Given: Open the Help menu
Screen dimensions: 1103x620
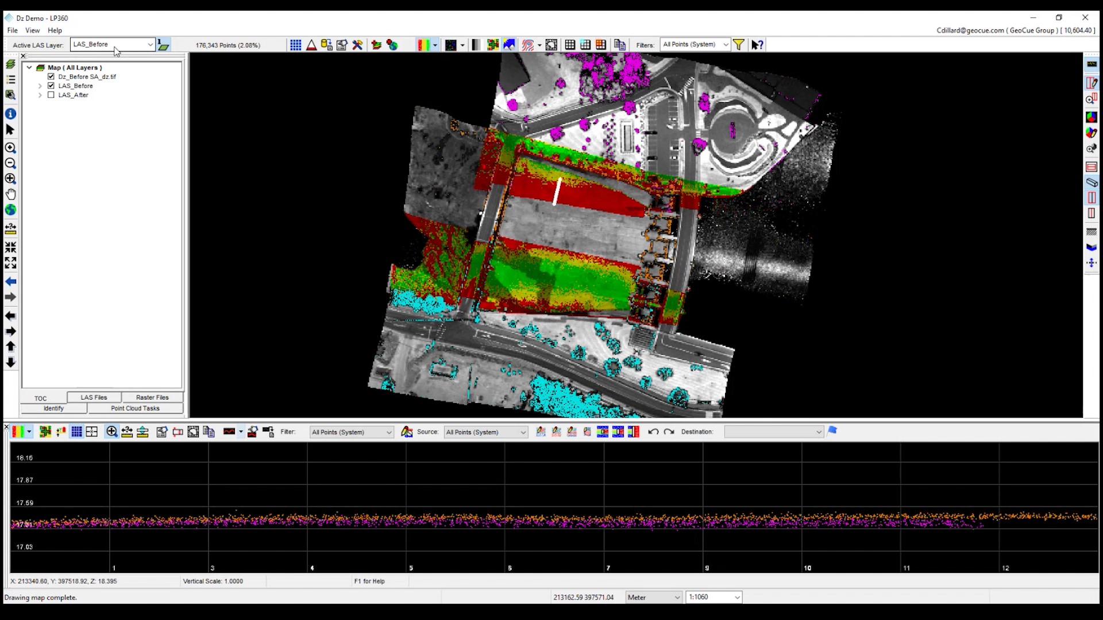Looking at the screenshot, I should pos(55,30).
